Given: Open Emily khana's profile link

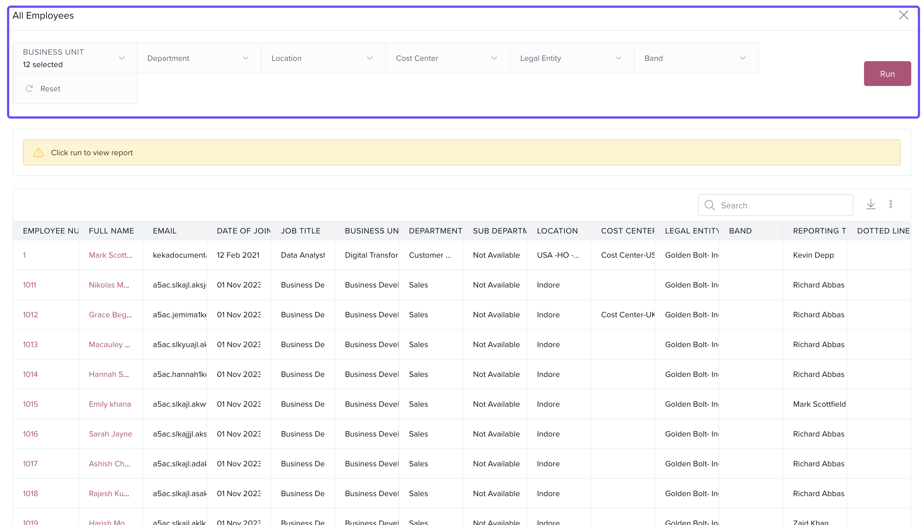Looking at the screenshot, I should 110,404.
